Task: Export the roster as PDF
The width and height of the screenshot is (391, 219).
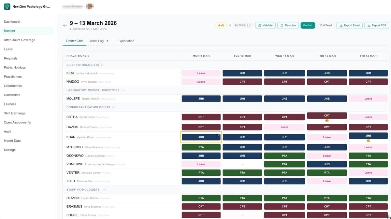Action: click(x=376, y=25)
